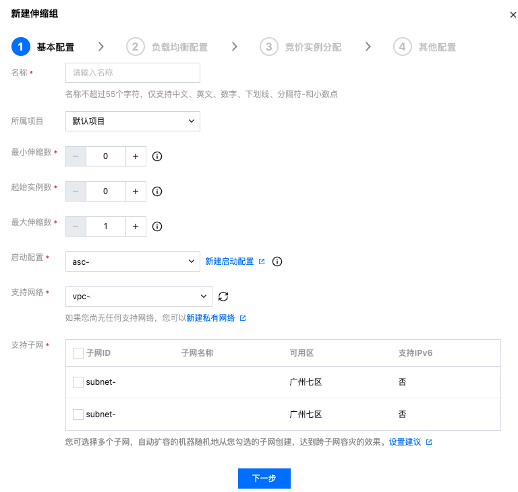Check the second subnet- row checkbox

pos(78,414)
